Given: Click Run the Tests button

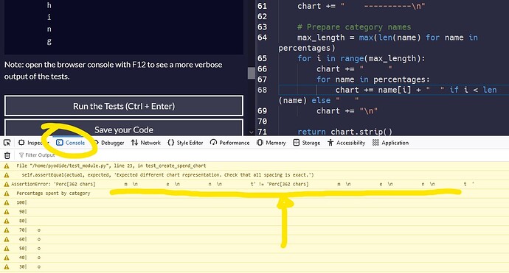Looking at the screenshot, I should [x=124, y=106].
